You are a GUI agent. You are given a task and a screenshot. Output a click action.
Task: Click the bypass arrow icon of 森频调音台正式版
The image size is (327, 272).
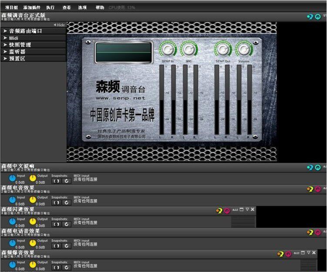click(310, 17)
